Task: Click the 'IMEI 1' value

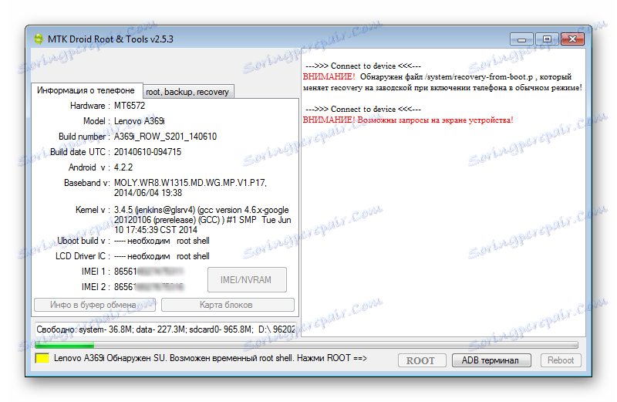Action: point(149,272)
